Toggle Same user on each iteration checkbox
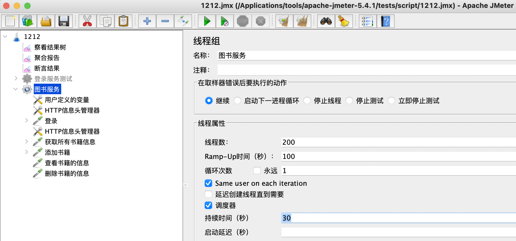Viewport: 516px width, 241px height. [208, 183]
